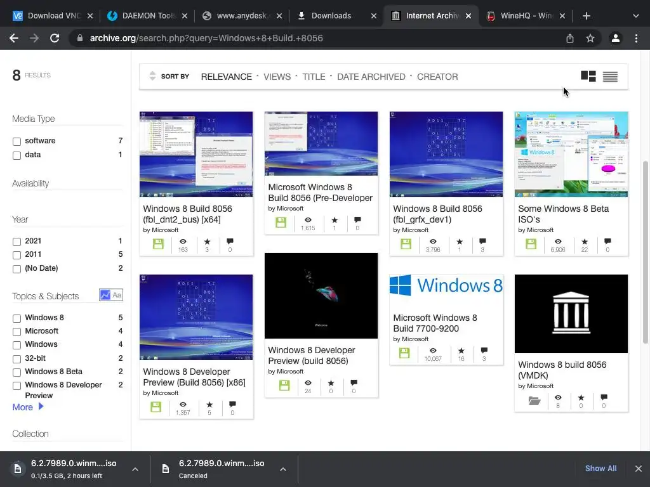This screenshot has height=487, width=650.
Task: Reload the archive.org page
Action: pyautogui.click(x=55, y=38)
